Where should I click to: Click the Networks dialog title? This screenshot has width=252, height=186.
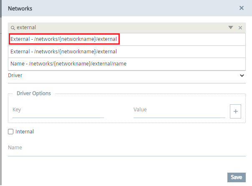coord(20,8)
